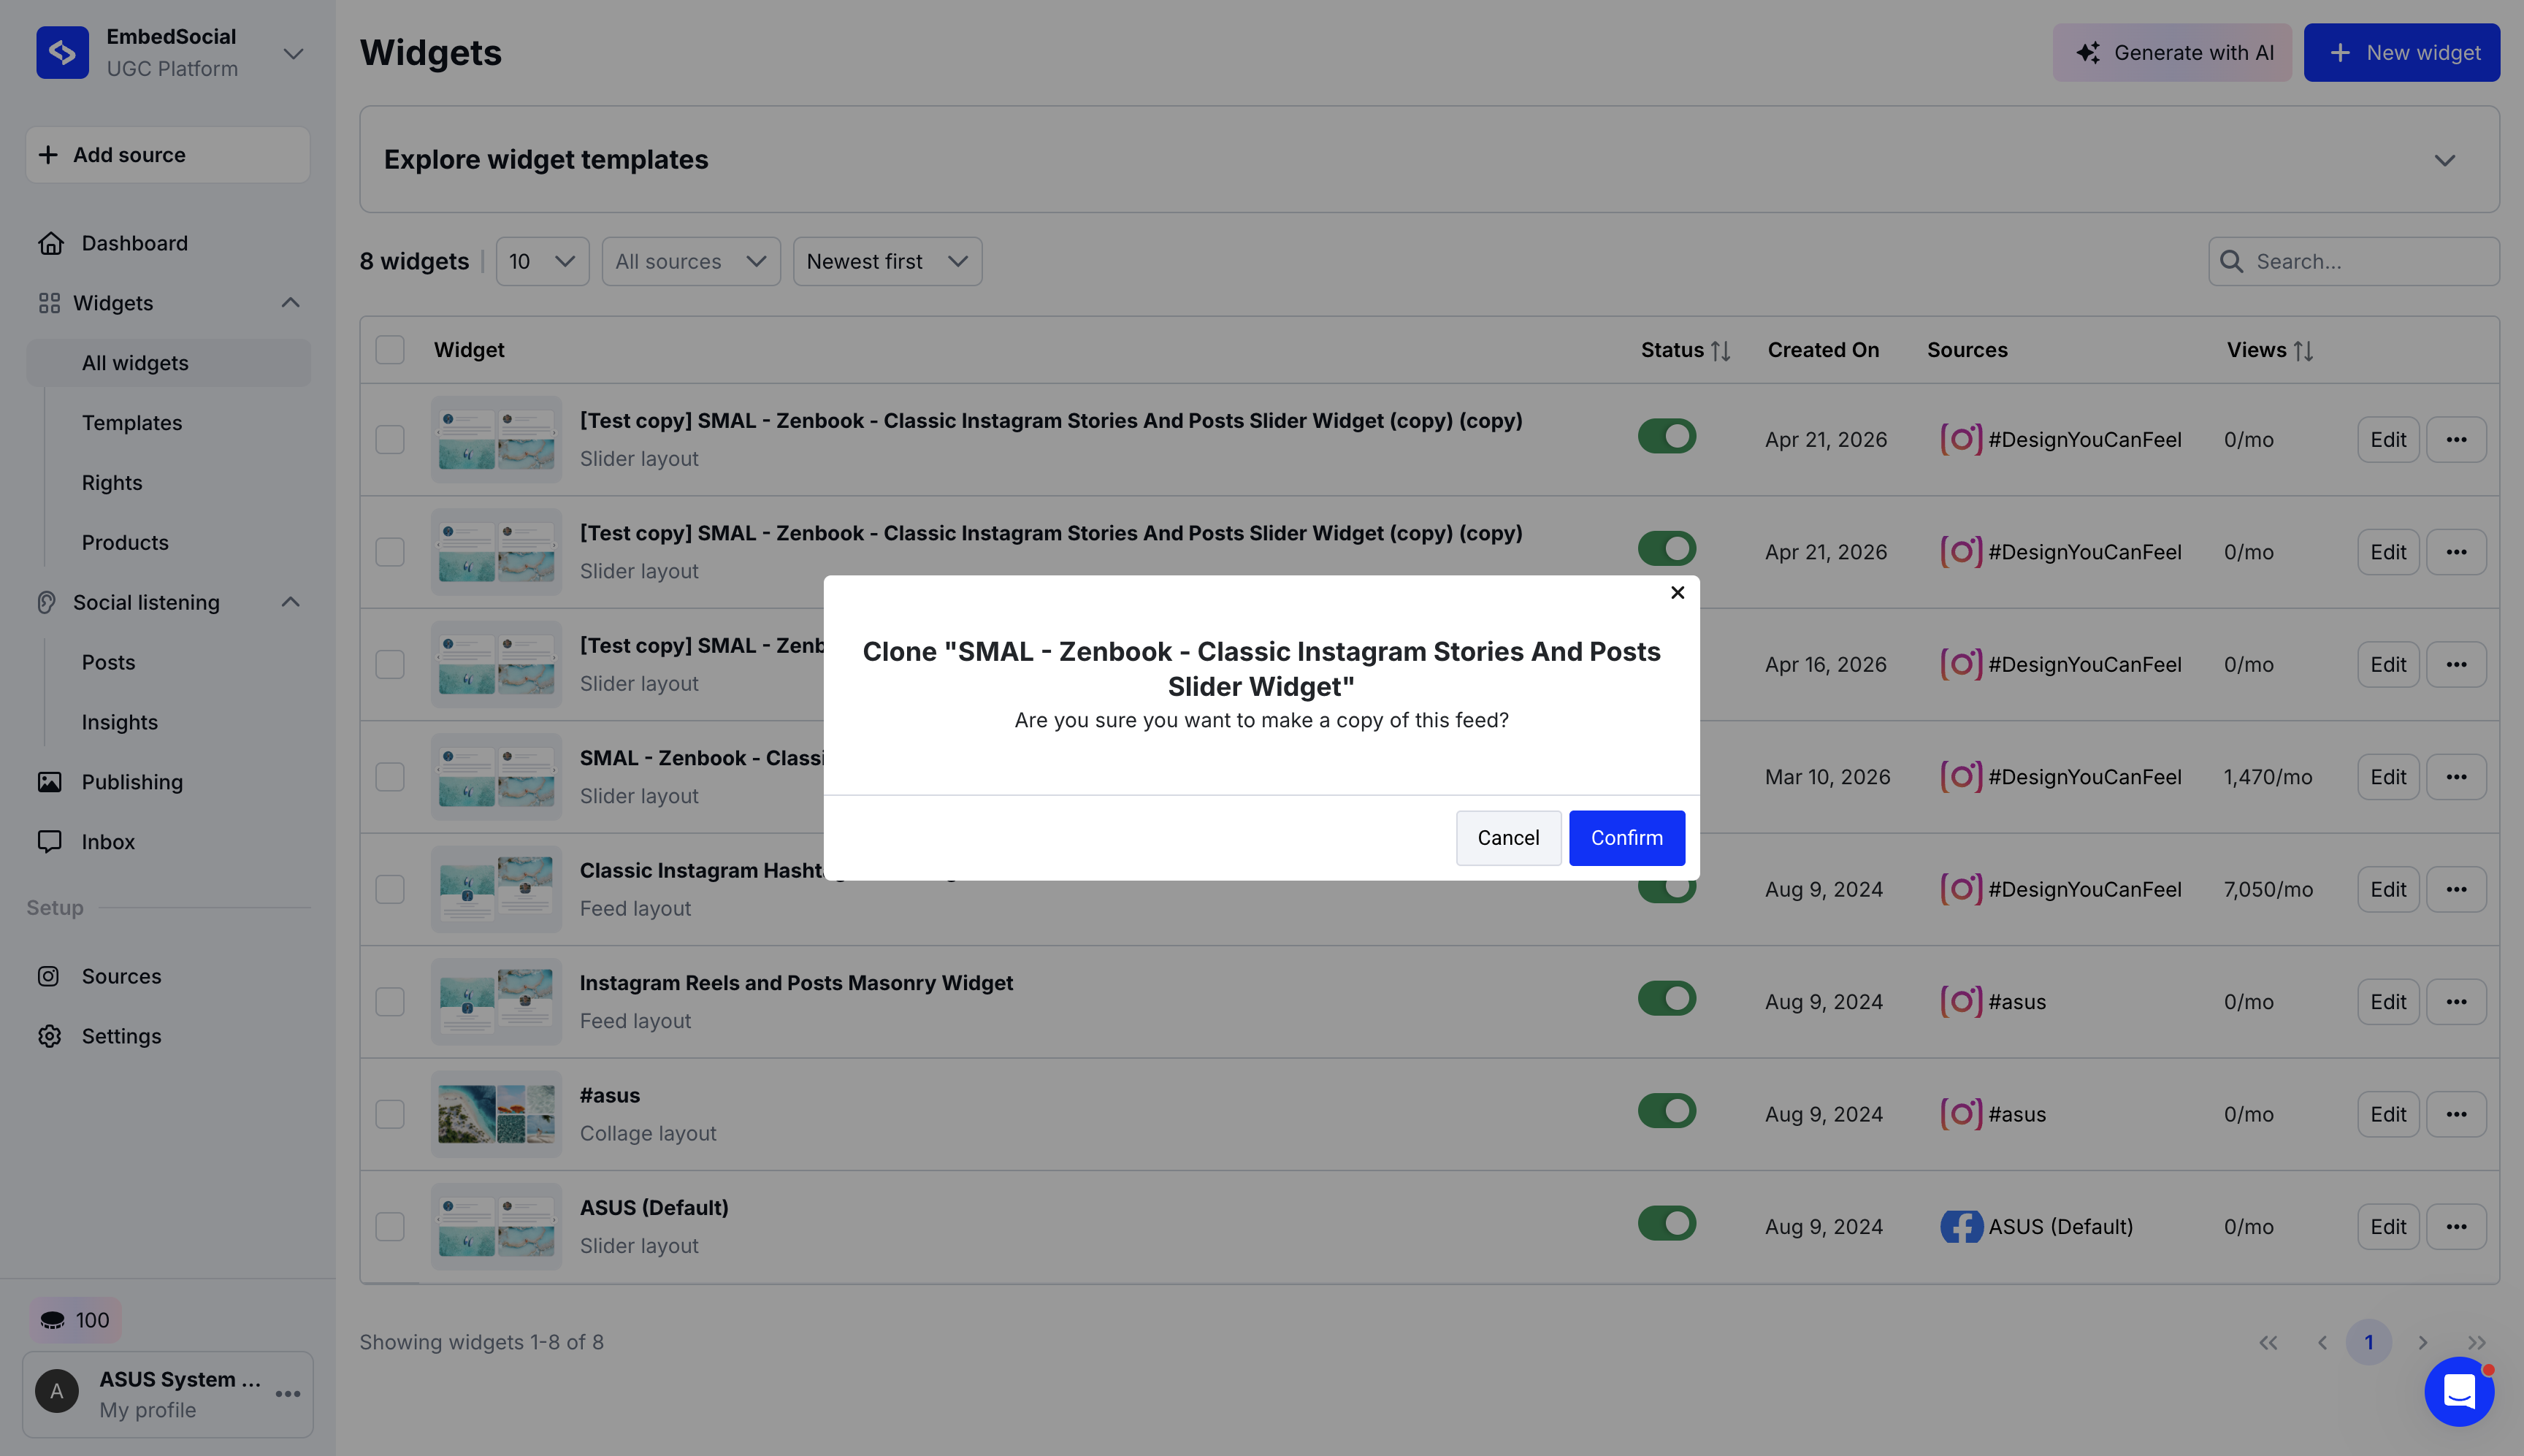Open the chat support bubble icon
Image resolution: width=2524 pixels, height=1456 pixels.
[x=2458, y=1391]
